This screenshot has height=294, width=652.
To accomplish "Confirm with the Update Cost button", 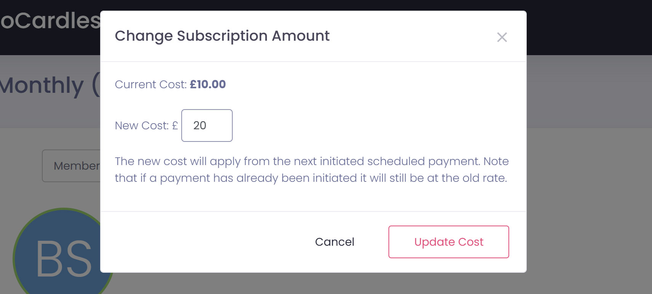I will pos(449,242).
